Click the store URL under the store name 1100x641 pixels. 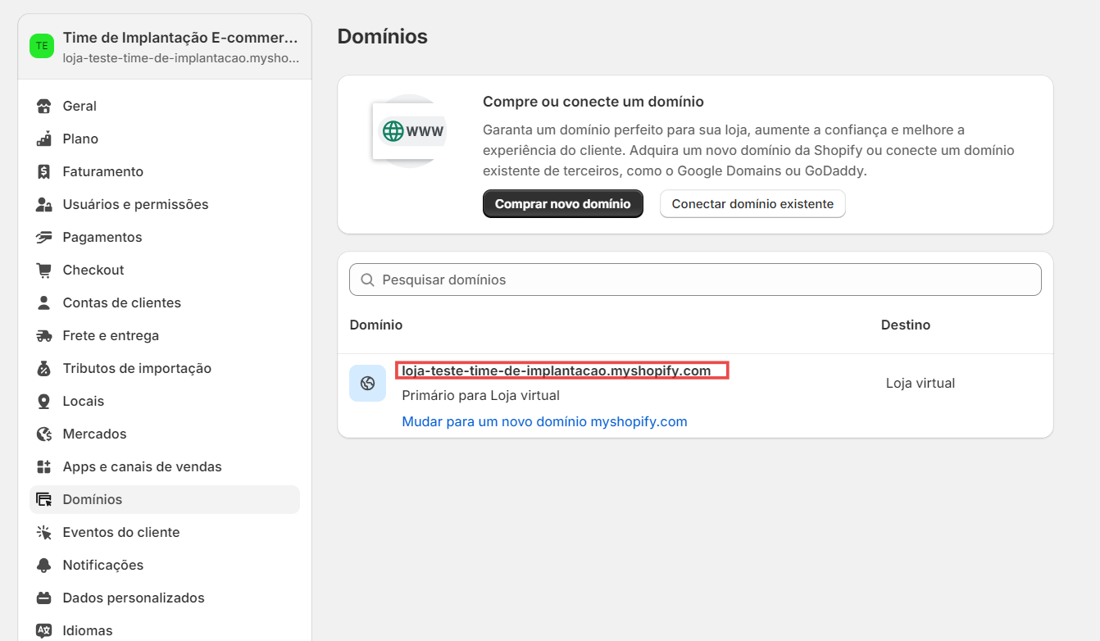point(181,59)
